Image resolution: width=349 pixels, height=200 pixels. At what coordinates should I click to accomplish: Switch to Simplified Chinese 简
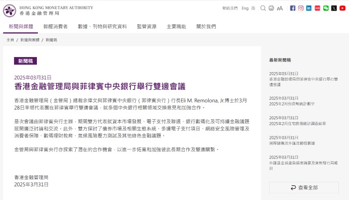[253, 8]
